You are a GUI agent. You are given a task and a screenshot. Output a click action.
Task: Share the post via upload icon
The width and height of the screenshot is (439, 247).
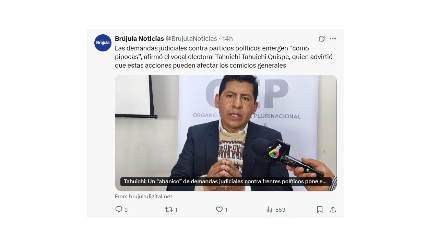[333, 209]
